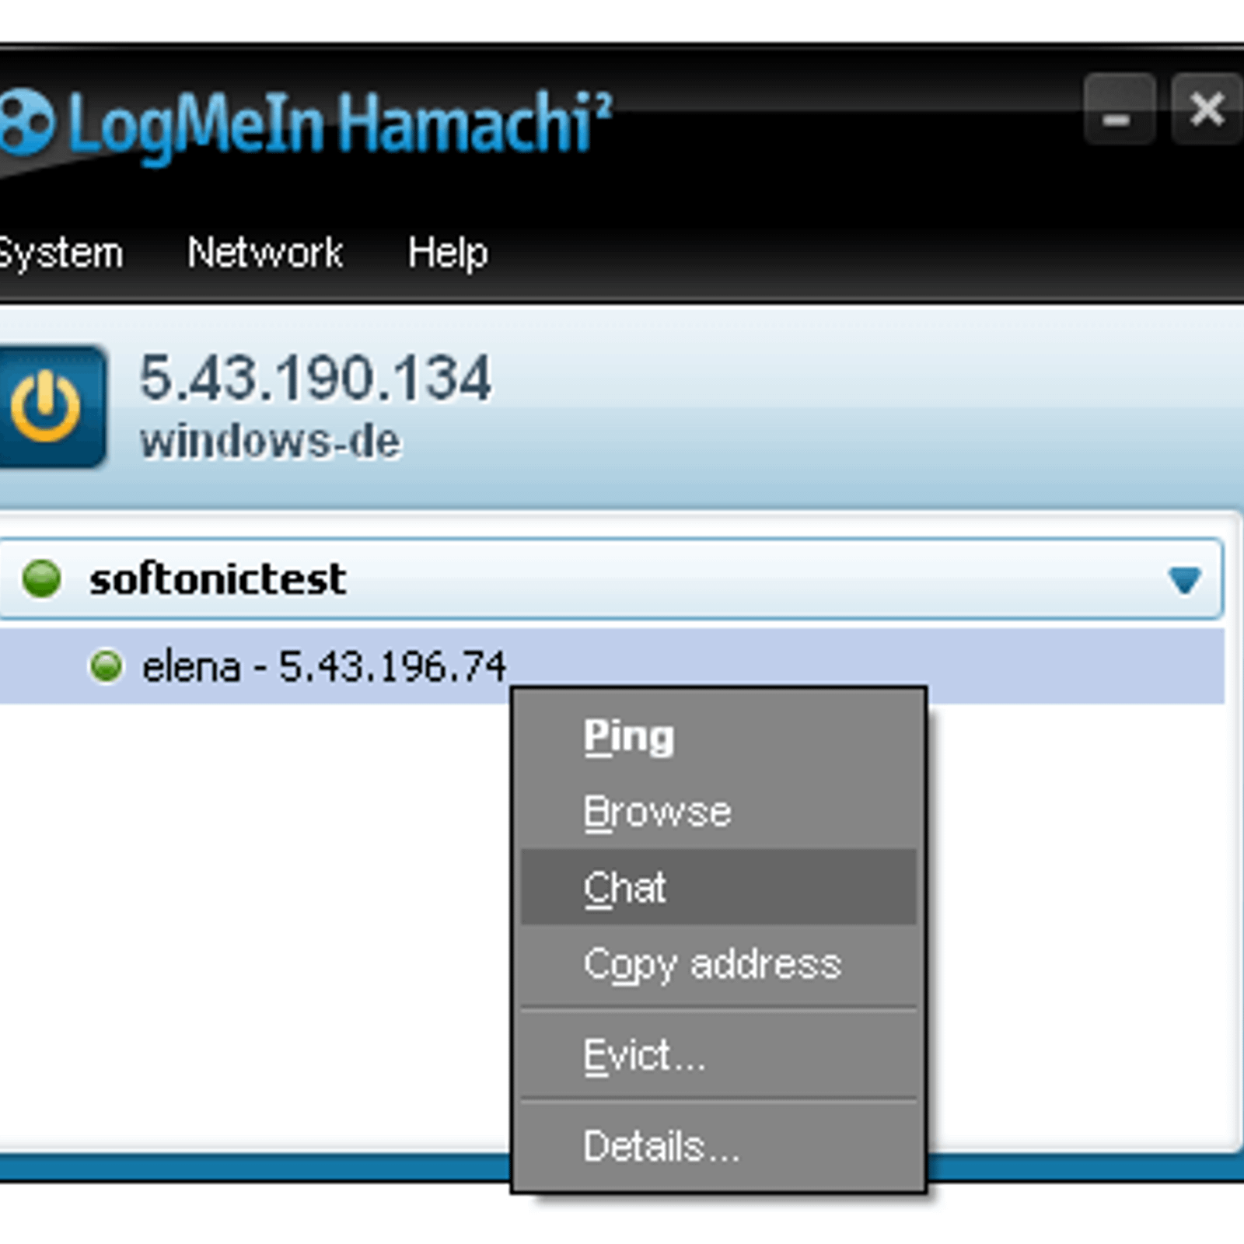Click the LogMeIn Hamachi logo icon
This screenshot has height=1244, width=1244.
click(x=27, y=122)
